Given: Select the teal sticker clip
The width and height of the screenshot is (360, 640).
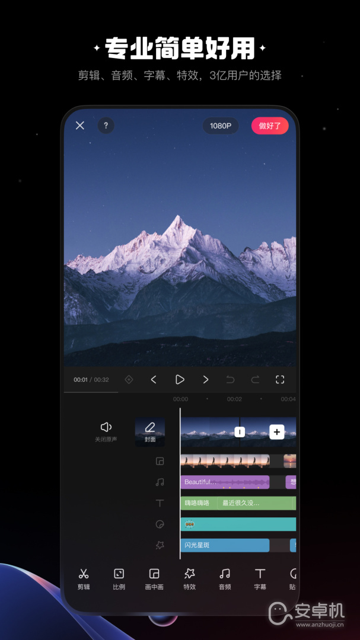Looking at the screenshot, I should click(238, 524).
